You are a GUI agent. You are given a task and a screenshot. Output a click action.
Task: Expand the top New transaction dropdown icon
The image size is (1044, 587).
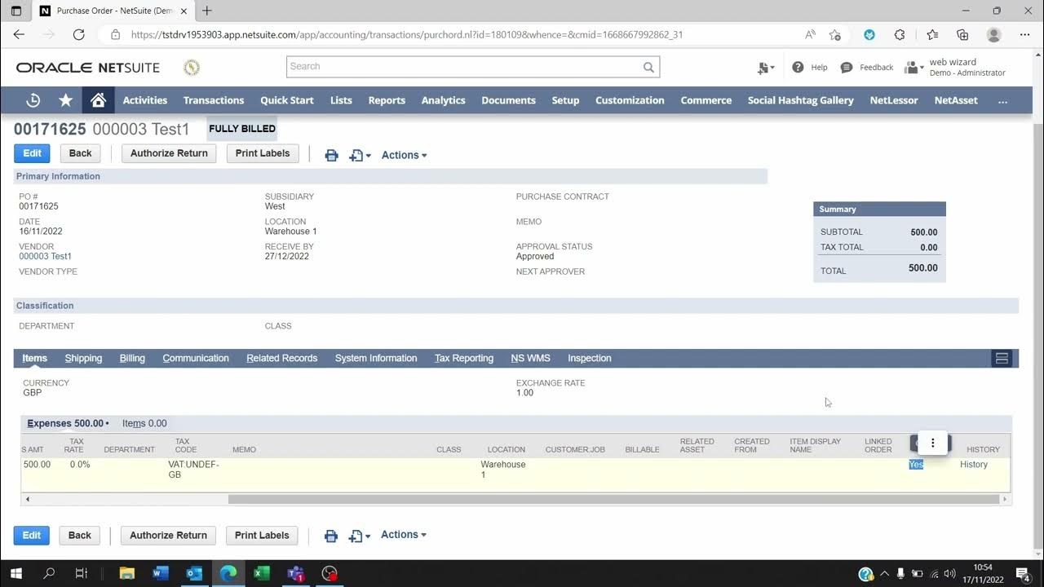(x=360, y=155)
